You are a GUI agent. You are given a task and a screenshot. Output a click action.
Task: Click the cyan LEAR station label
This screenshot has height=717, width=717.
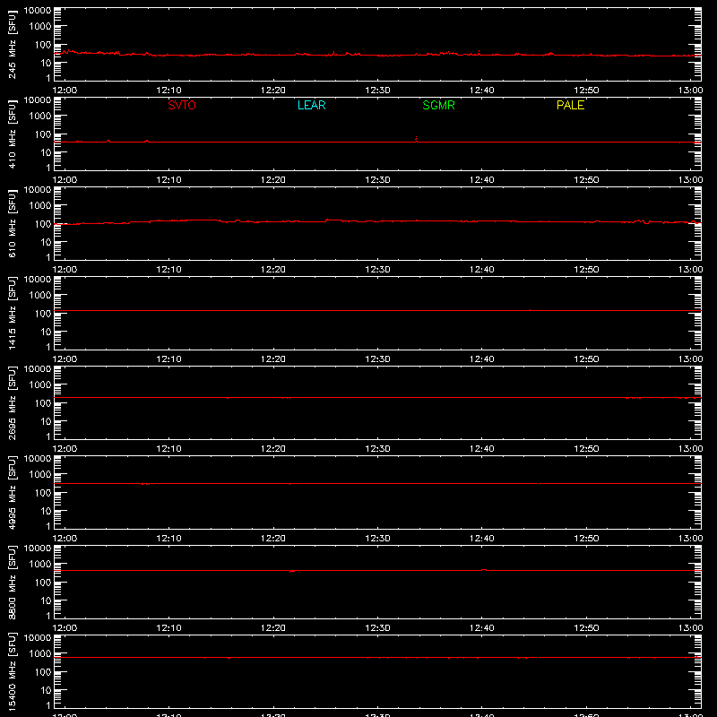tap(311, 105)
